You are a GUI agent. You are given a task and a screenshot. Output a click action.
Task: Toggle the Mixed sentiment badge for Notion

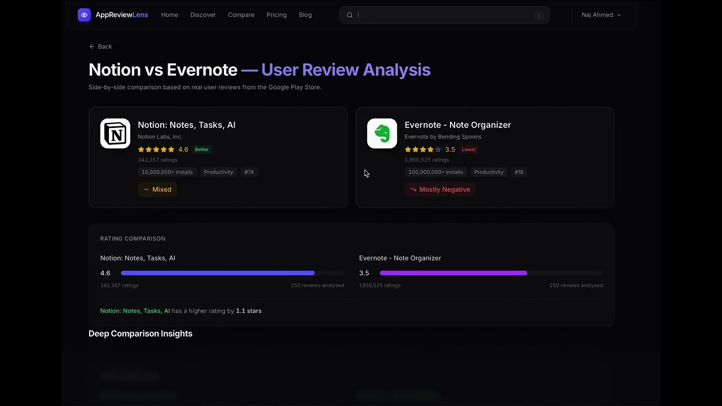coord(157,189)
